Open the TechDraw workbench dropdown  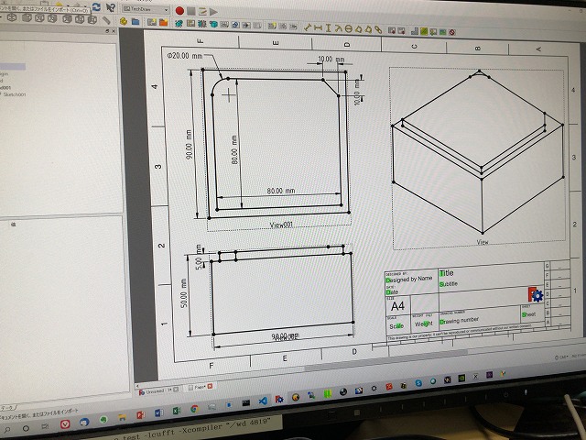coord(147,8)
